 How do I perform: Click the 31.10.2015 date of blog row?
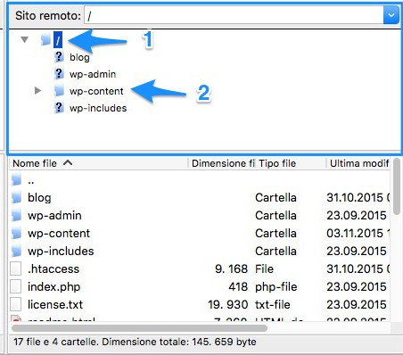tap(358, 198)
